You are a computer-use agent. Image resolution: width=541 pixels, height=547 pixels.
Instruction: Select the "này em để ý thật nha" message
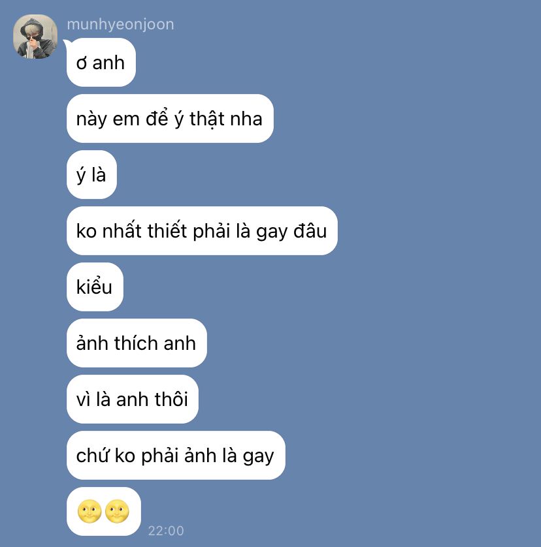pyautogui.click(x=170, y=119)
